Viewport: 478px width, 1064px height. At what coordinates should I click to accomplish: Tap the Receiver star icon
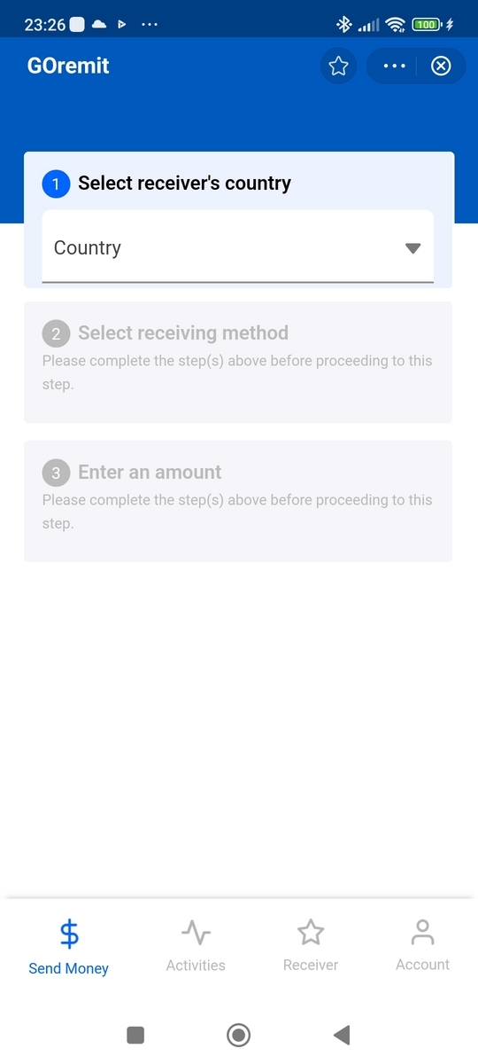(311, 933)
